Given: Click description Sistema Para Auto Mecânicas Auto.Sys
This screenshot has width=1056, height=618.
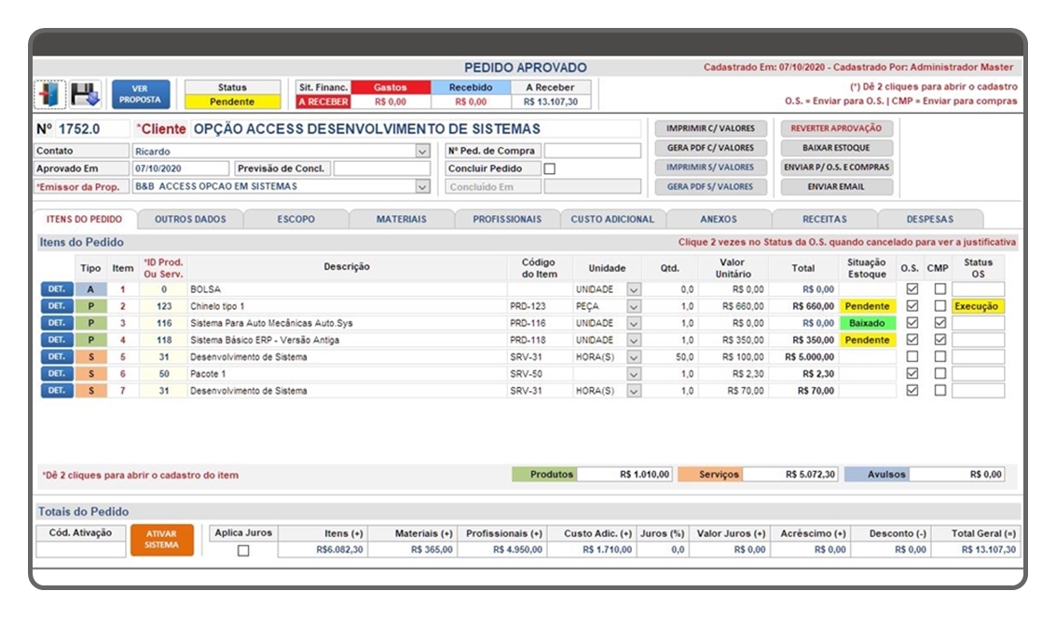Looking at the screenshot, I should point(271,323).
